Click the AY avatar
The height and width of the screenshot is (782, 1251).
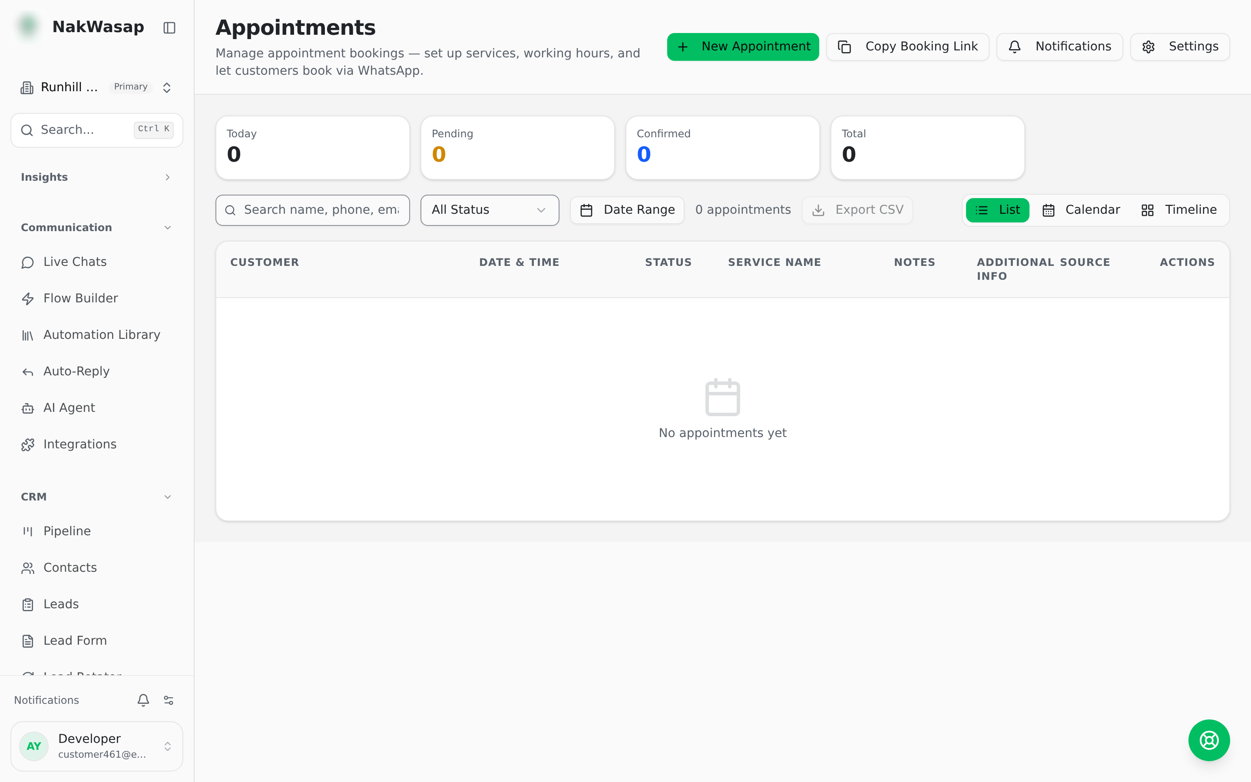coord(33,746)
